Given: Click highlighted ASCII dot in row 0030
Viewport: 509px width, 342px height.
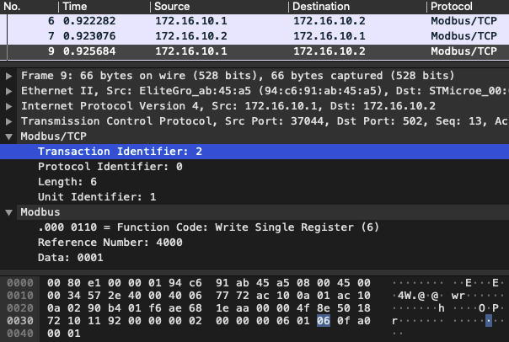Looking at the screenshot, I should (x=489, y=321).
